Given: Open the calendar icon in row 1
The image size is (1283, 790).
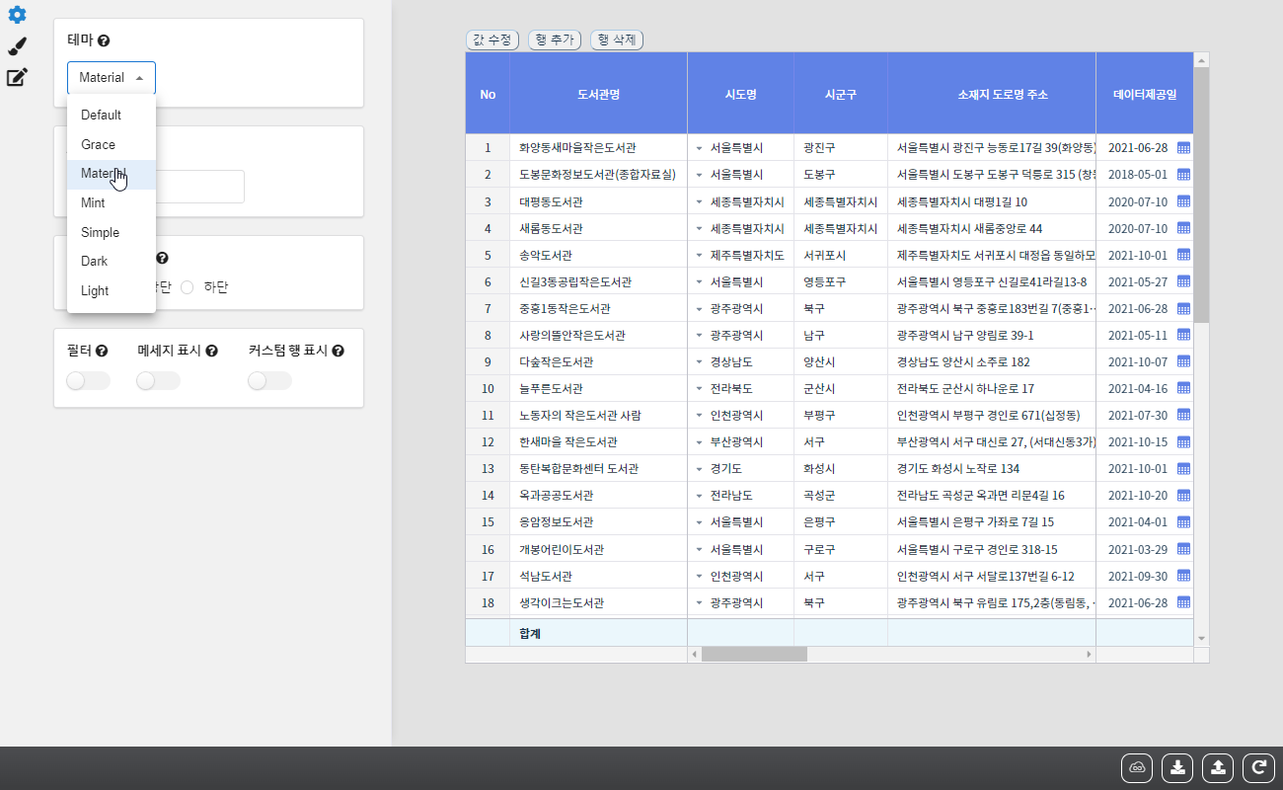Looking at the screenshot, I should point(1183,148).
